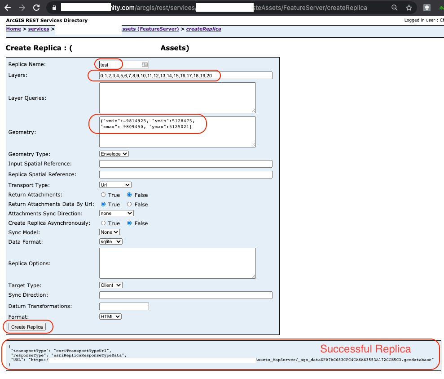Set Return Attachments Data By Url to True
Viewport: 444px width, 379px height.
pyautogui.click(x=103, y=204)
